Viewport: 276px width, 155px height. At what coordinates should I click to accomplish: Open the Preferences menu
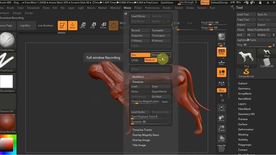coord(152,8)
